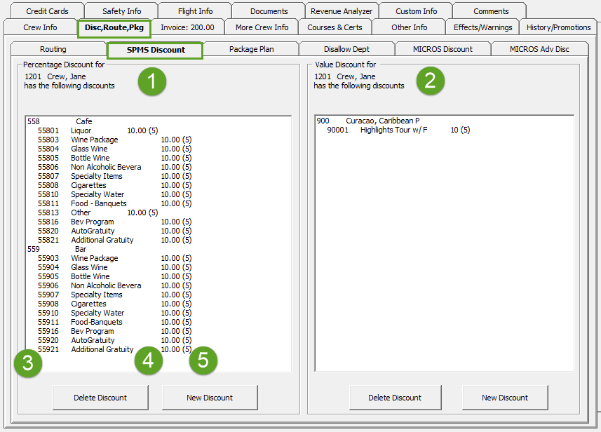This screenshot has height=432, width=601.
Task: Open the Effects/Warnings tab
Action: pos(482,27)
